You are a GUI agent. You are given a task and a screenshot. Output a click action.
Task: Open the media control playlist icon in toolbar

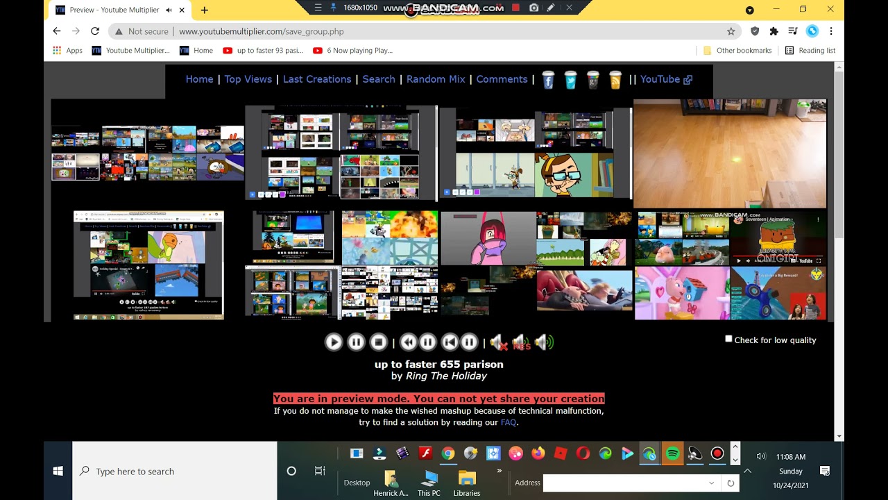(793, 31)
